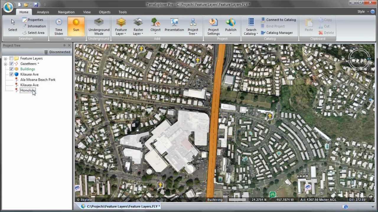Screen dimensions: 378x212
Task: Click the Buffering progress bar
Action: (x=237, y=200)
